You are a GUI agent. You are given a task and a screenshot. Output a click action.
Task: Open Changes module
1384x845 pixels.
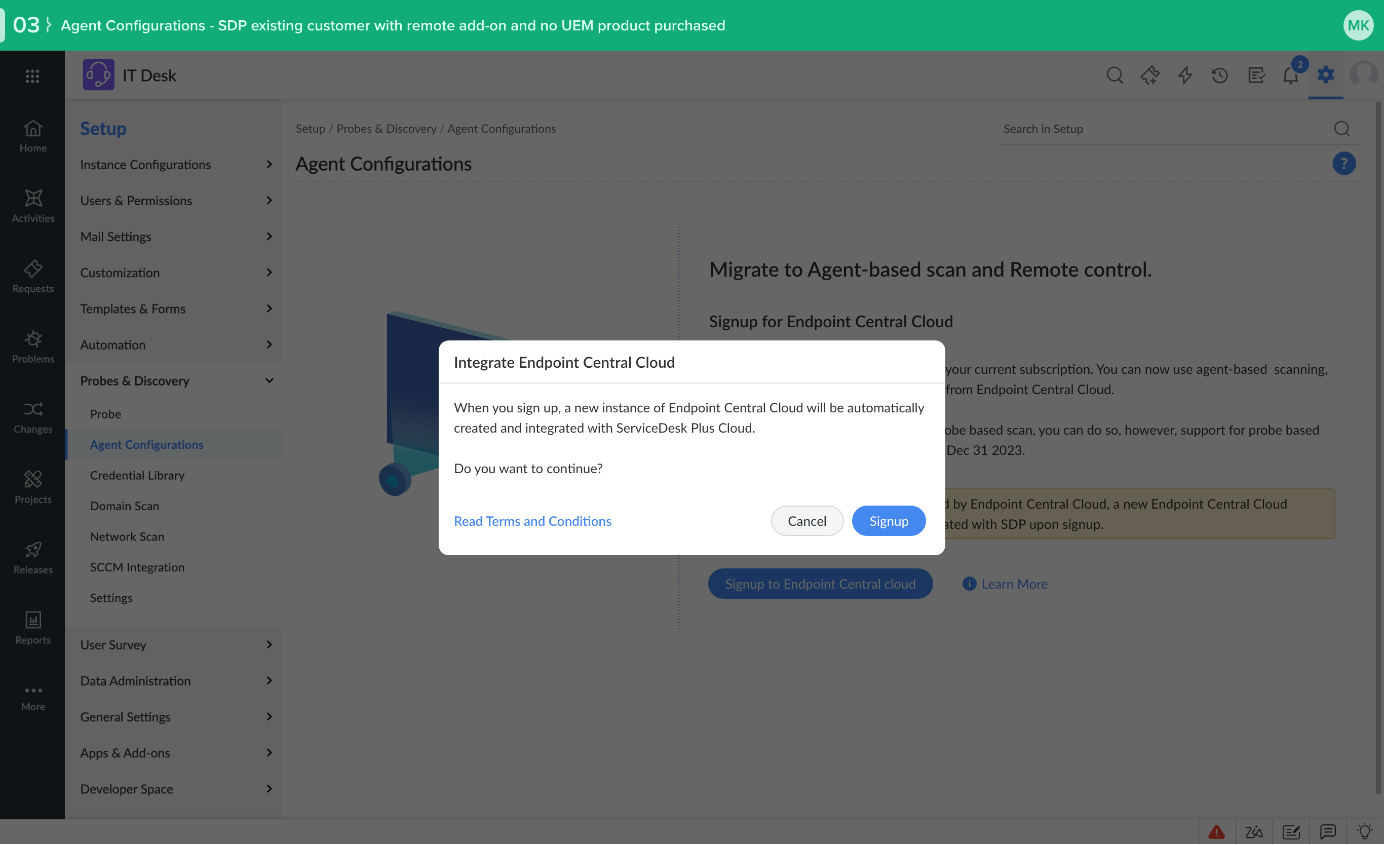pyautogui.click(x=32, y=417)
